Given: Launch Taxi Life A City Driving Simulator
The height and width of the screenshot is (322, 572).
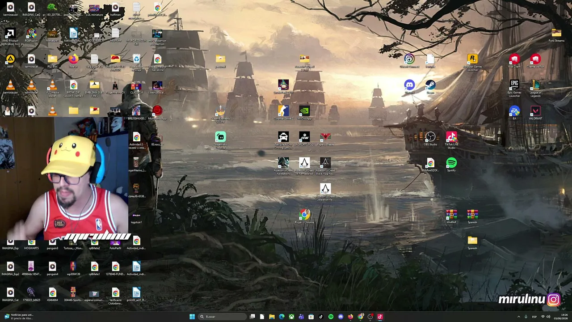Looking at the screenshot, I should 283,141.
